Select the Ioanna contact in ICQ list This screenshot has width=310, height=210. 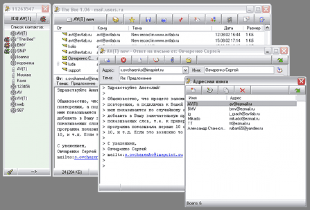[23, 57]
